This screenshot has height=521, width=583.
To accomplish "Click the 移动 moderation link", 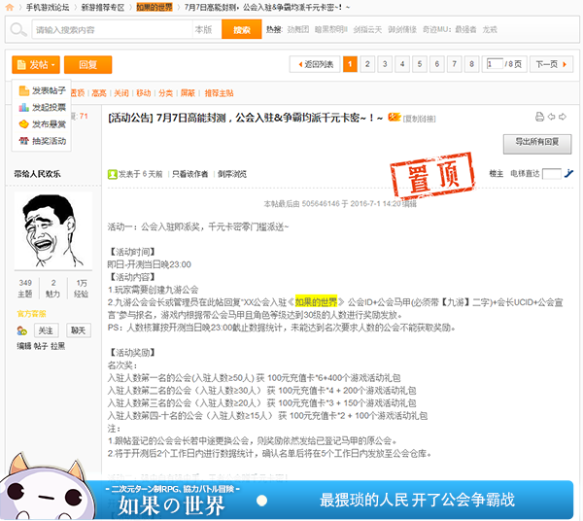I will point(144,93).
